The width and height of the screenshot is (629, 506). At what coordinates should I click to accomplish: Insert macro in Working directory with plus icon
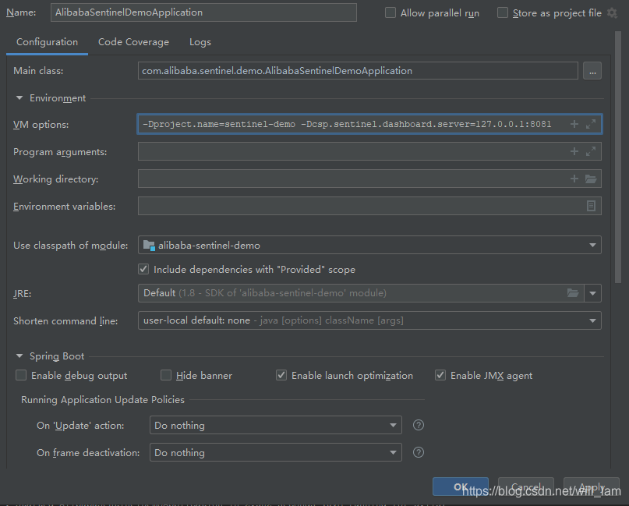574,179
